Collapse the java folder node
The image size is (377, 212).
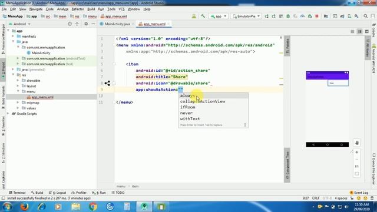[x=13, y=42]
